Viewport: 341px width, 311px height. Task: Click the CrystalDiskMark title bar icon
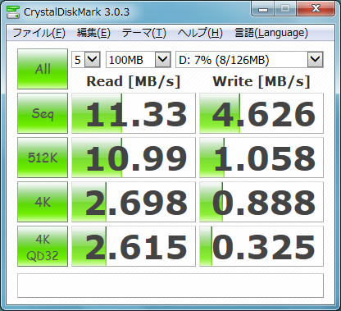(13, 11)
